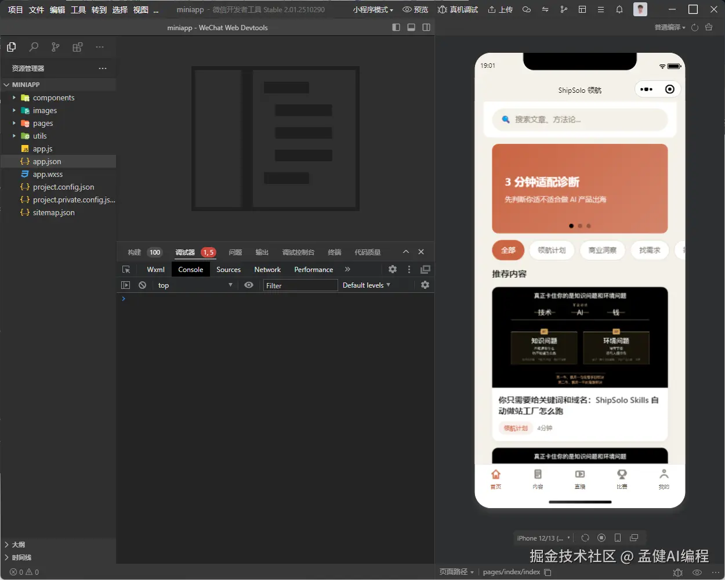Open the 工具 menu
The height and width of the screenshot is (580, 725).
click(78, 9)
